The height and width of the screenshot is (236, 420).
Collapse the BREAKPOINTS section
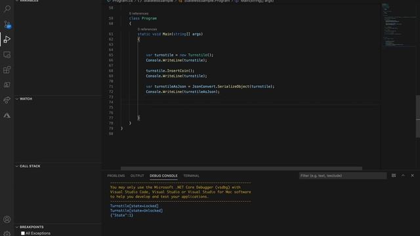[30, 227]
